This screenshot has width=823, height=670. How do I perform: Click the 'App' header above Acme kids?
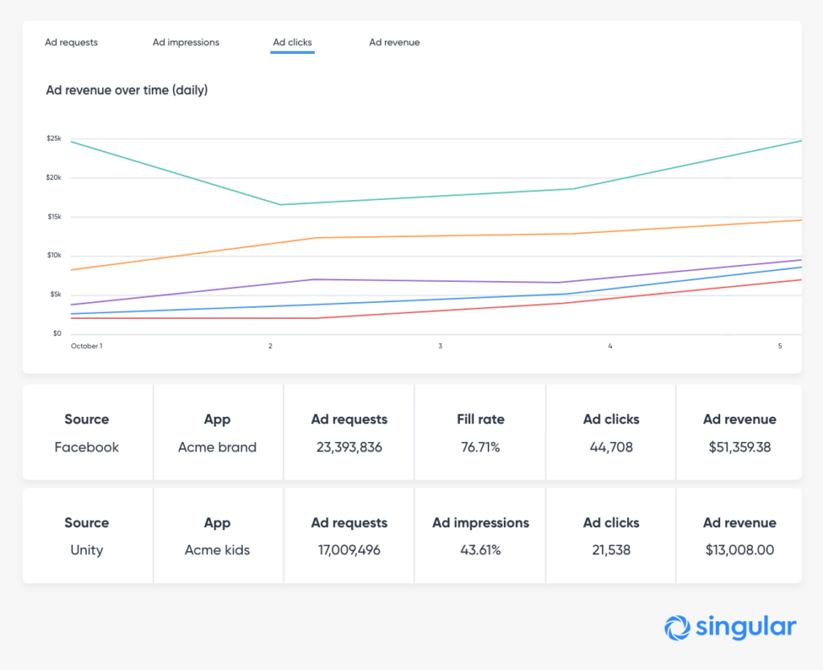click(217, 523)
